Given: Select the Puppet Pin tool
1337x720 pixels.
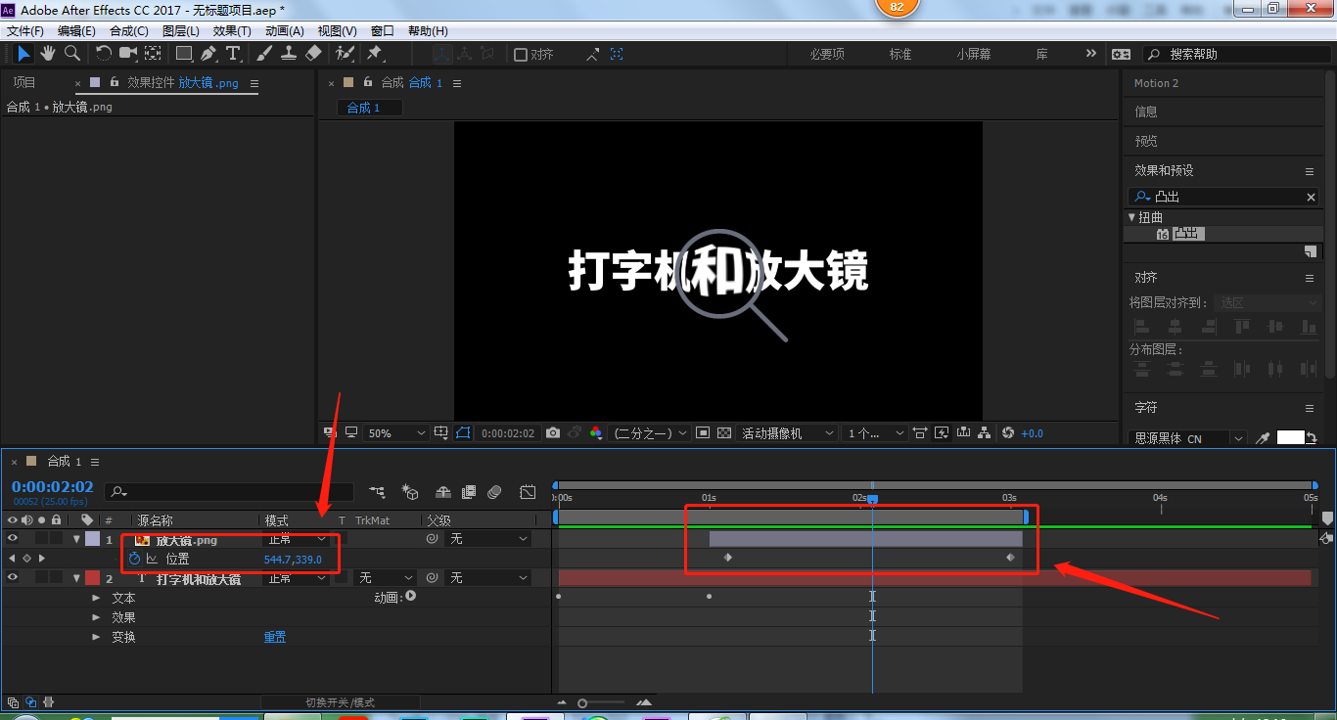Looking at the screenshot, I should 374,54.
